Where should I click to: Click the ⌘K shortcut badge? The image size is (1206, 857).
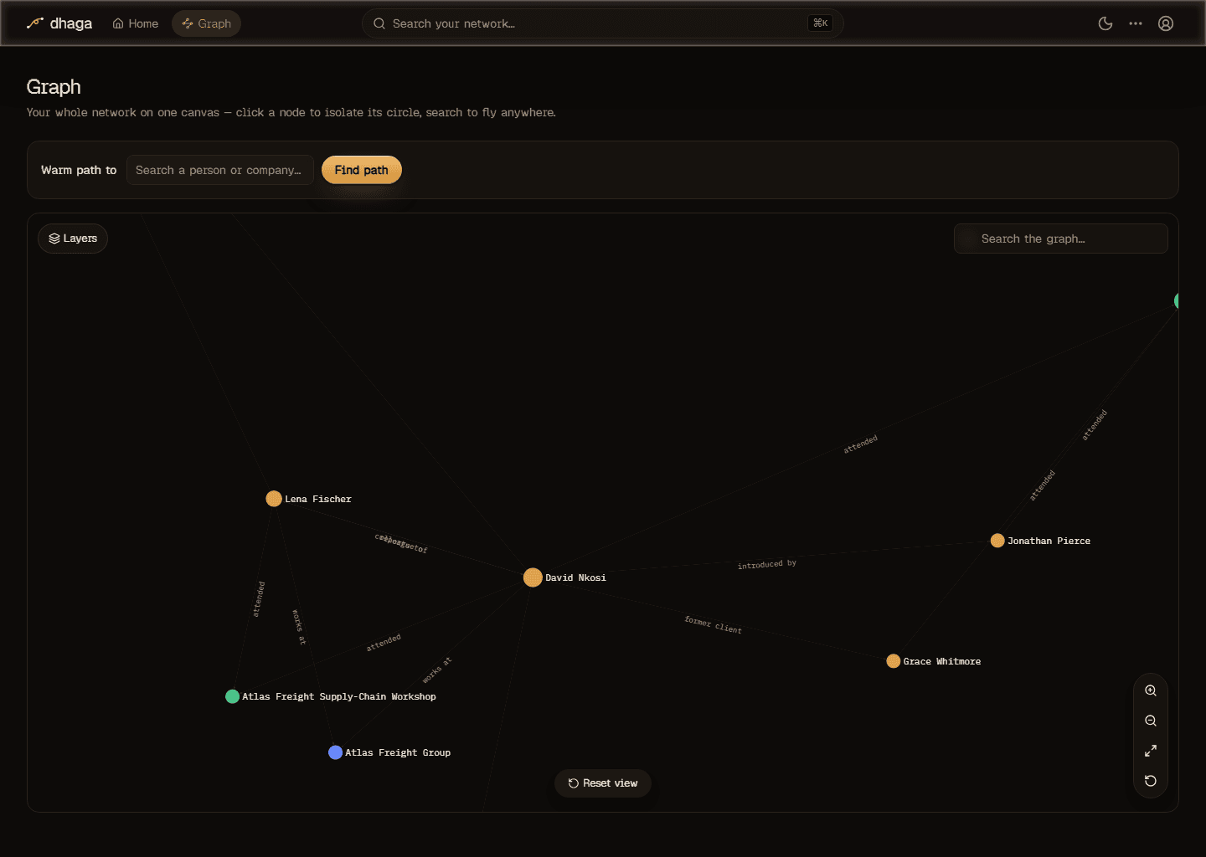click(x=821, y=23)
